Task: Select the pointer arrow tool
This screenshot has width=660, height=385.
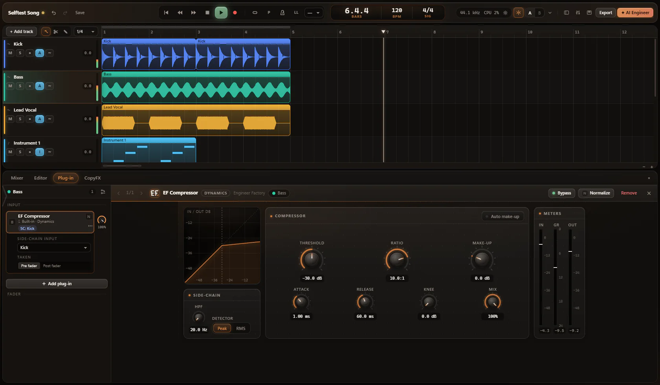Action: tap(46, 31)
